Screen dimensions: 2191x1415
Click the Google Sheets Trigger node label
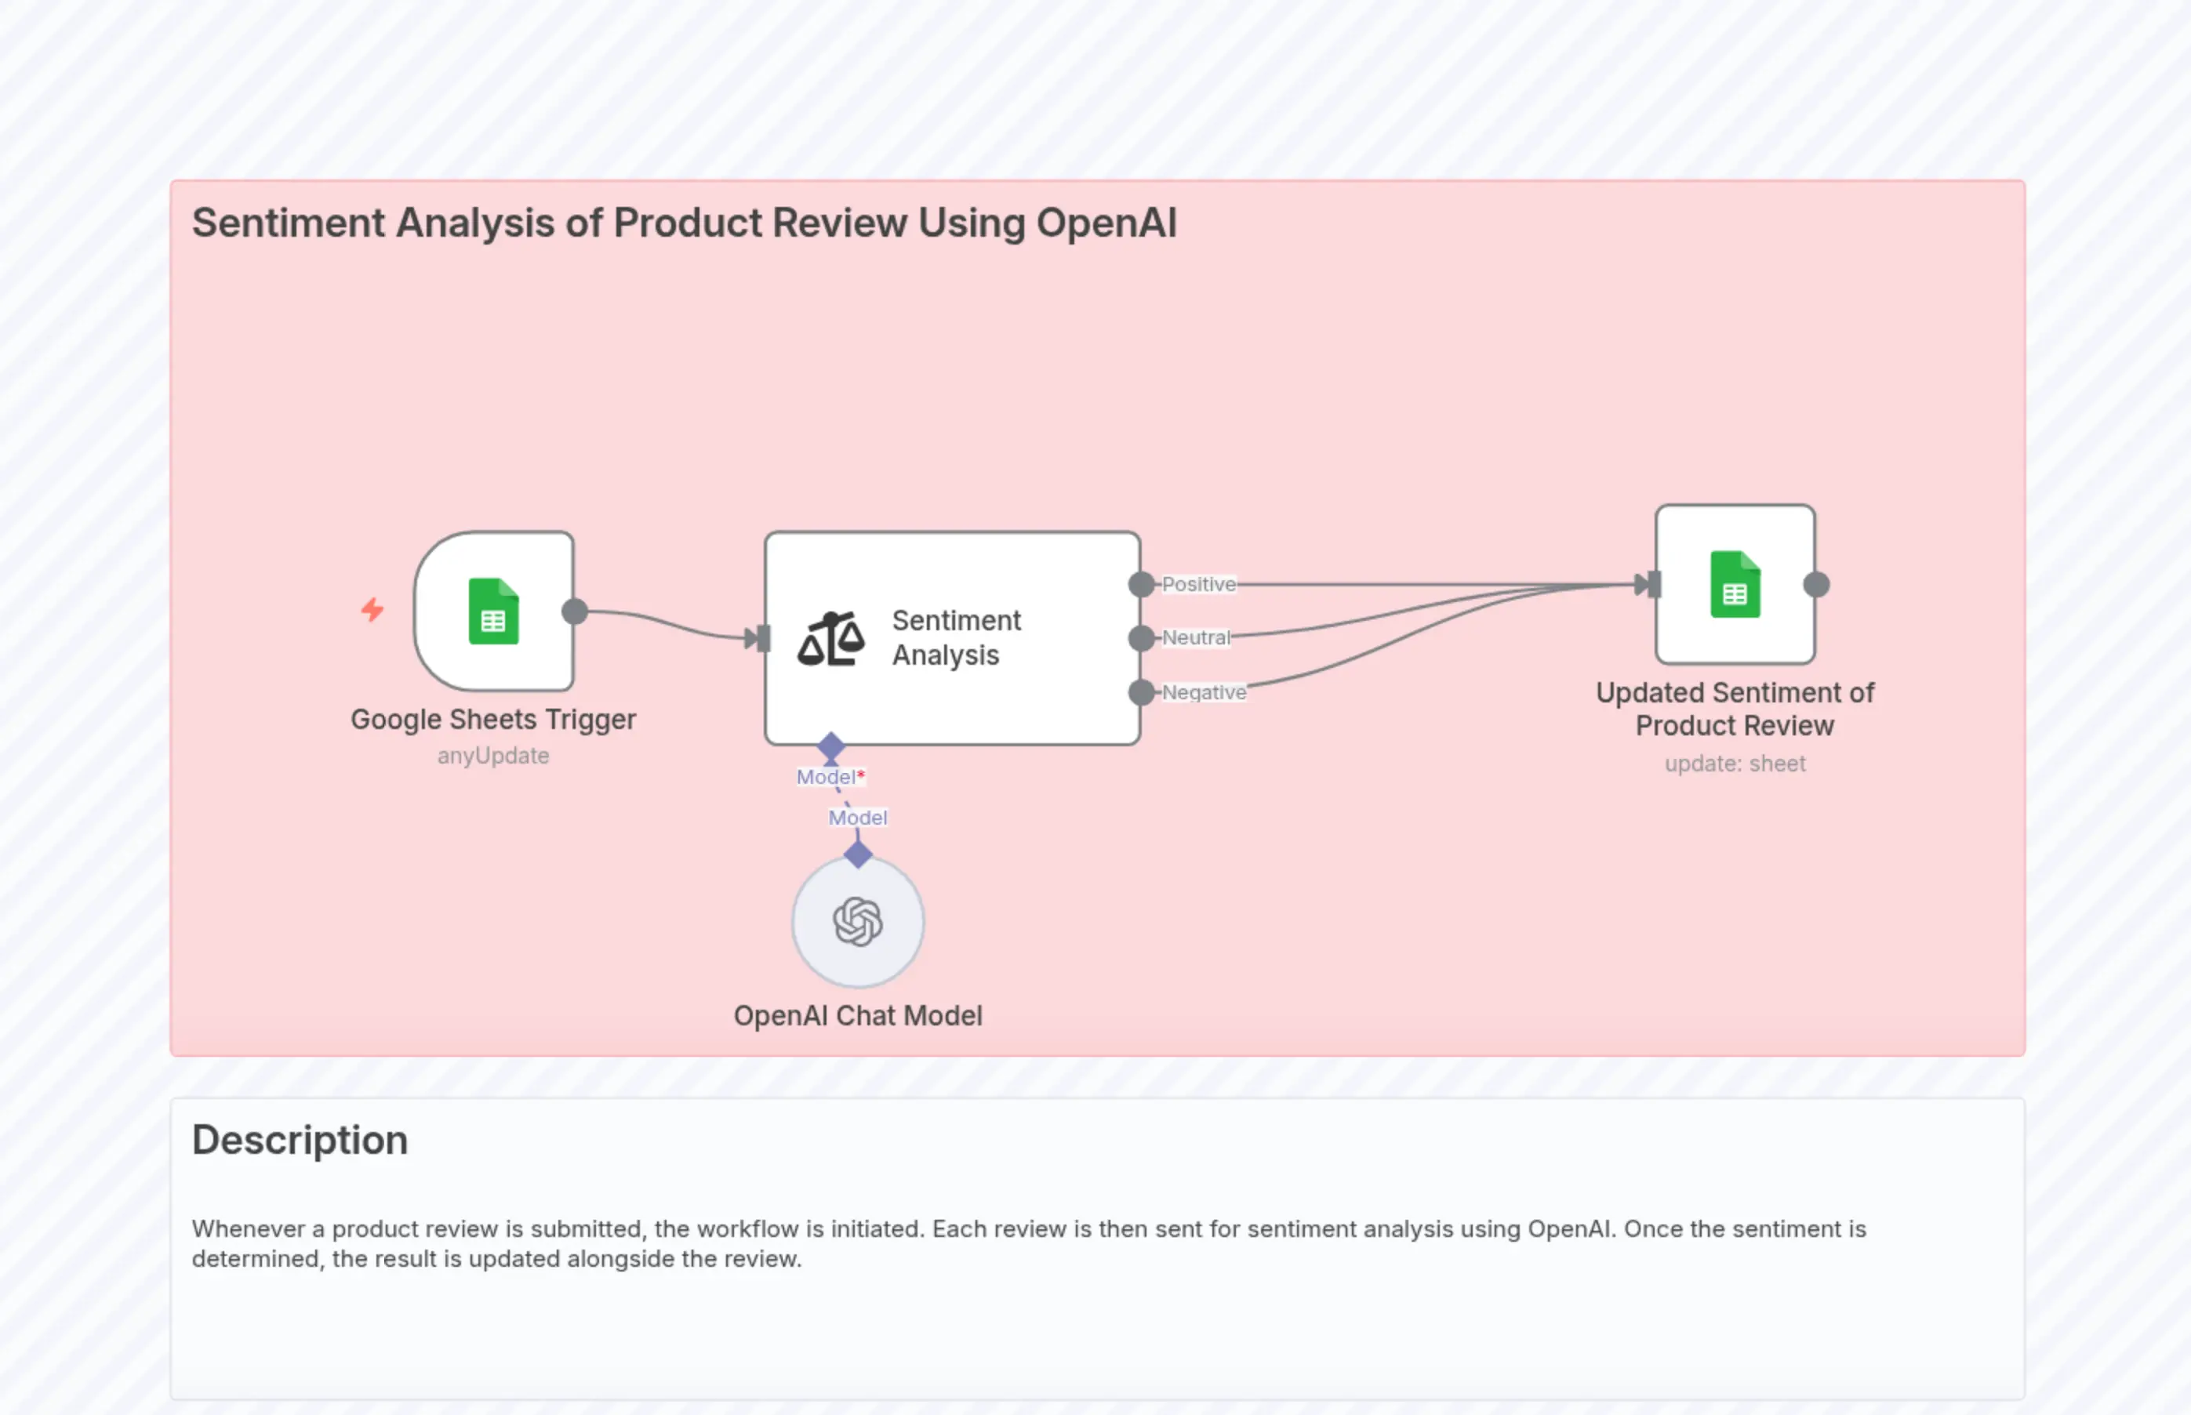[x=493, y=719]
